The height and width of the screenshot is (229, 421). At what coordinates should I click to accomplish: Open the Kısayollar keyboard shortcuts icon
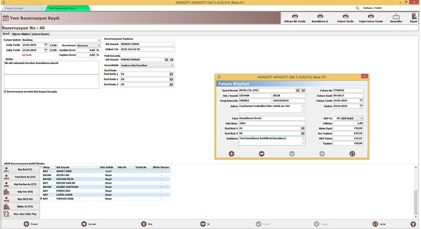(x=396, y=16)
